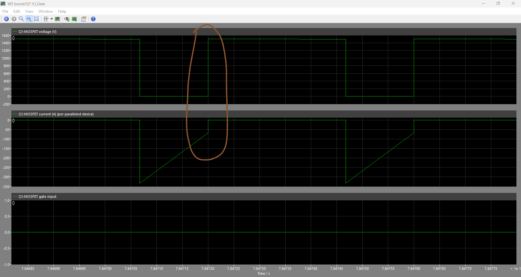
Task: Click the 7.84685 tick on time axis
Action: (28, 269)
